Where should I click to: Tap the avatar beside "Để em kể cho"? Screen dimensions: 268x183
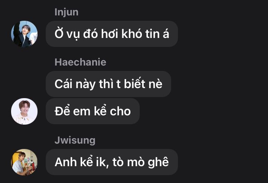coord(24,111)
